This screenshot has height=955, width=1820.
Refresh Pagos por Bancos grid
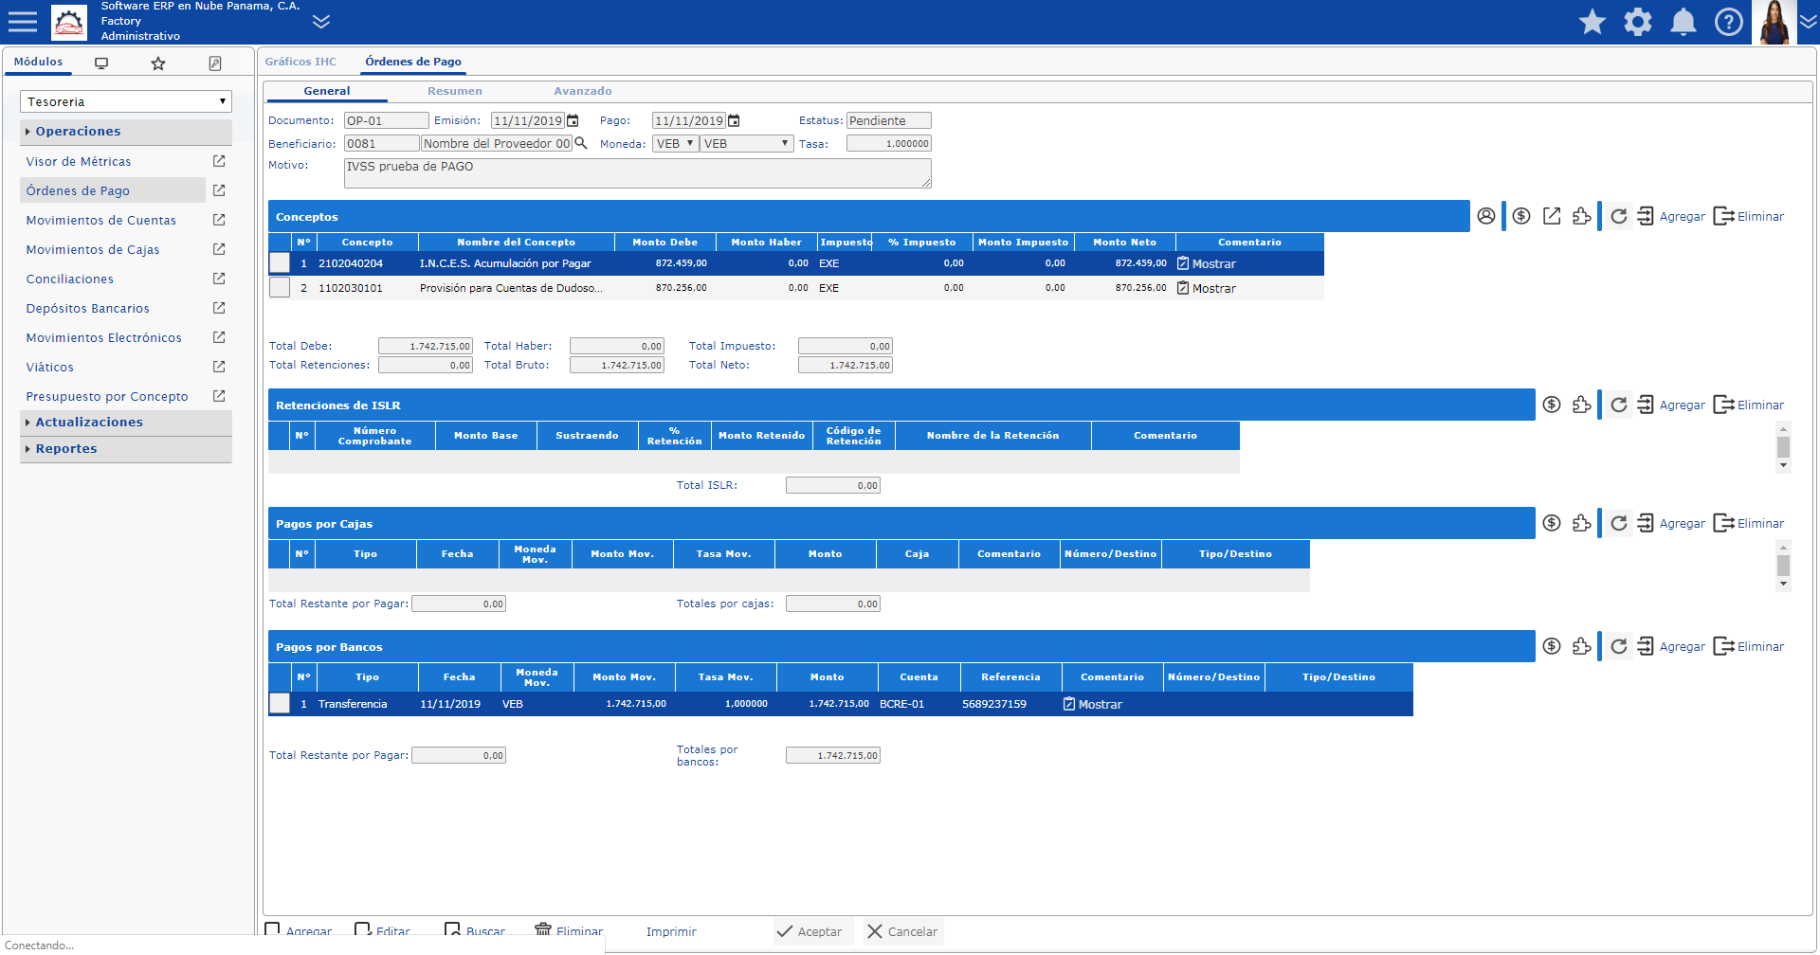(x=1619, y=646)
